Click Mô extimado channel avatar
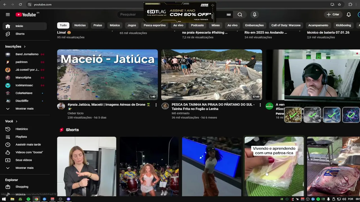The height and width of the screenshot is (202, 360). [165, 106]
